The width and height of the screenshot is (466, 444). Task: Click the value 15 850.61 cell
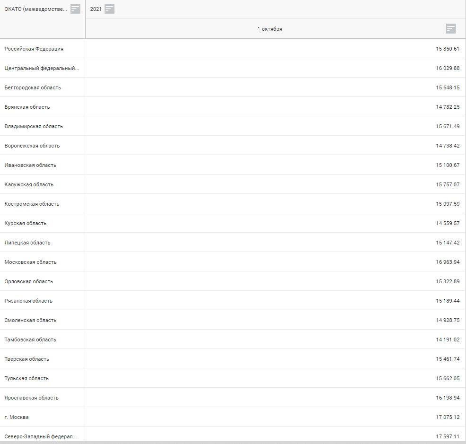pyautogui.click(x=447, y=49)
